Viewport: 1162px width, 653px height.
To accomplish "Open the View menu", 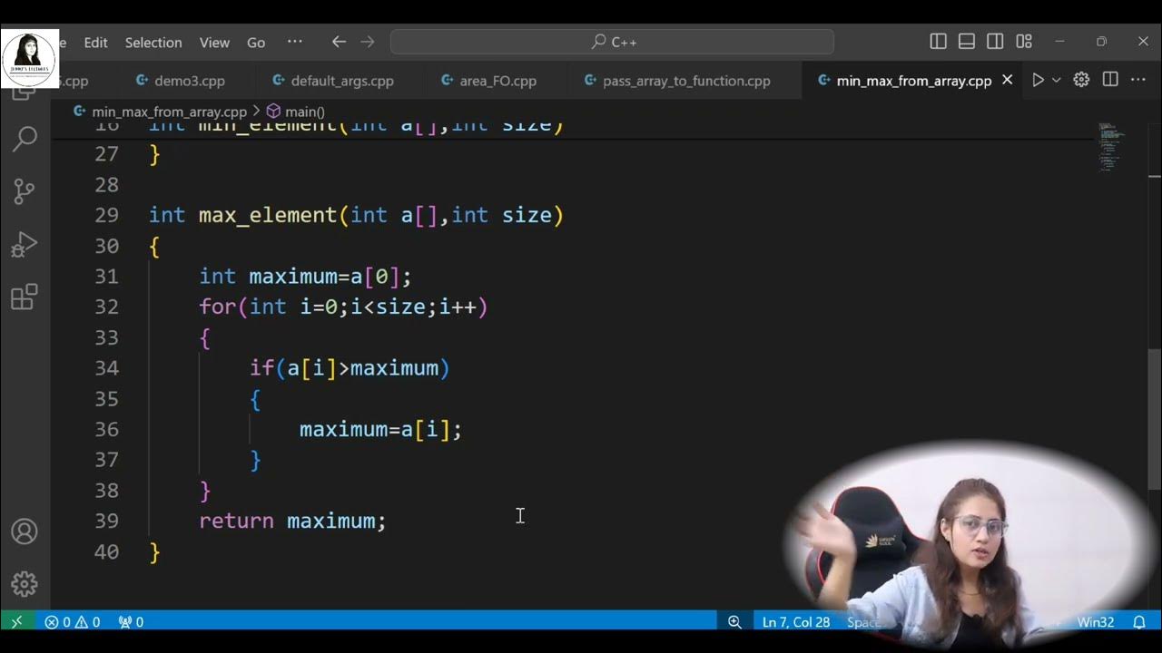I will tap(214, 43).
